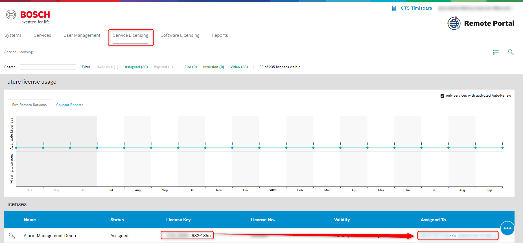The height and width of the screenshot is (243, 523).
Task: Open the three-dots floating action button
Action: click(x=507, y=228)
